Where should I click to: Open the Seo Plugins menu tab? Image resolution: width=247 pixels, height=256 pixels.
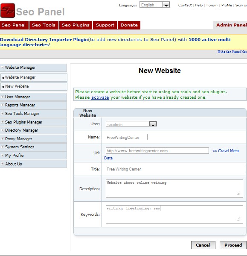pyautogui.click(x=76, y=25)
